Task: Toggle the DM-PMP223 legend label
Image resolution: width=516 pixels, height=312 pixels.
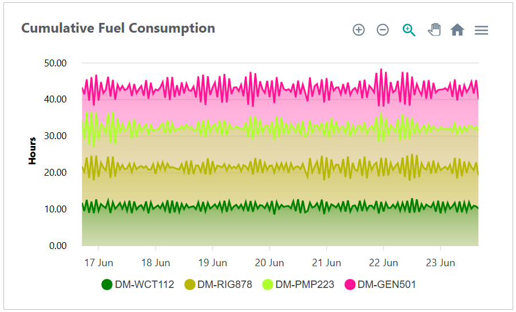Action: point(305,285)
